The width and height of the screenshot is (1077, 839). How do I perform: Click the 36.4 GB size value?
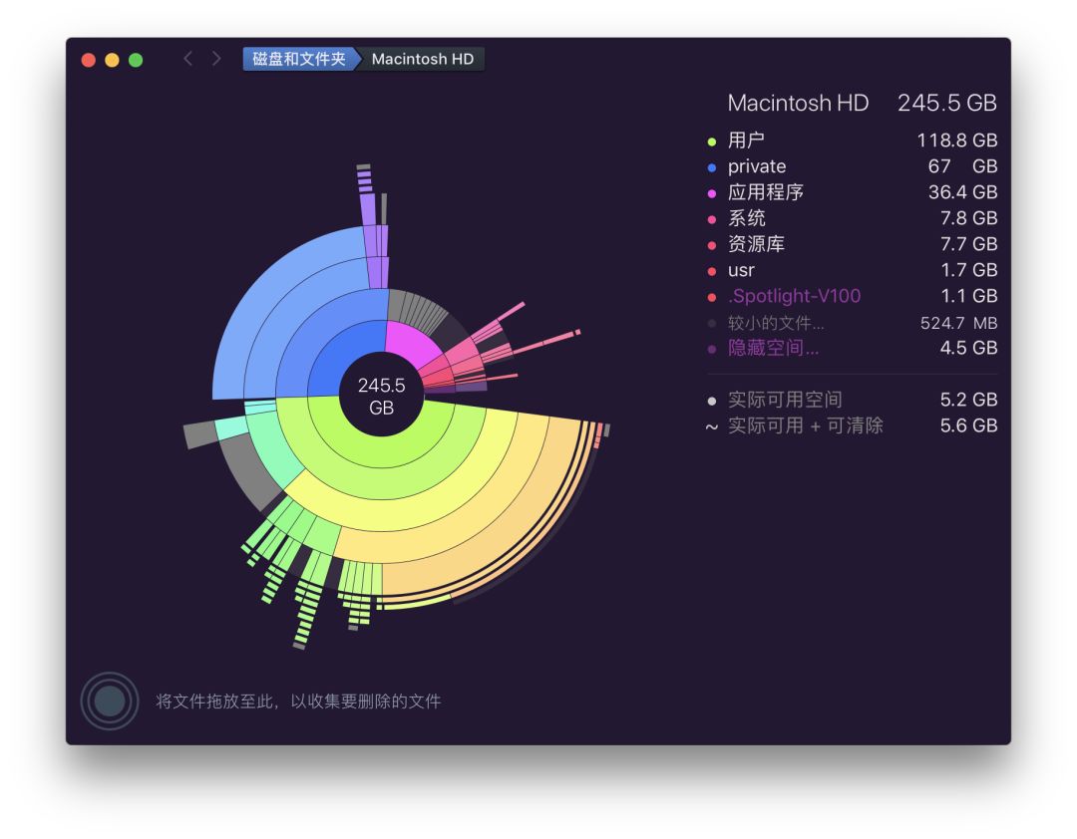(x=962, y=192)
